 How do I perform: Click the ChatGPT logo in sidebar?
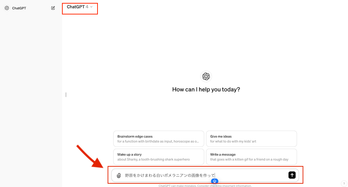[x=7, y=8]
